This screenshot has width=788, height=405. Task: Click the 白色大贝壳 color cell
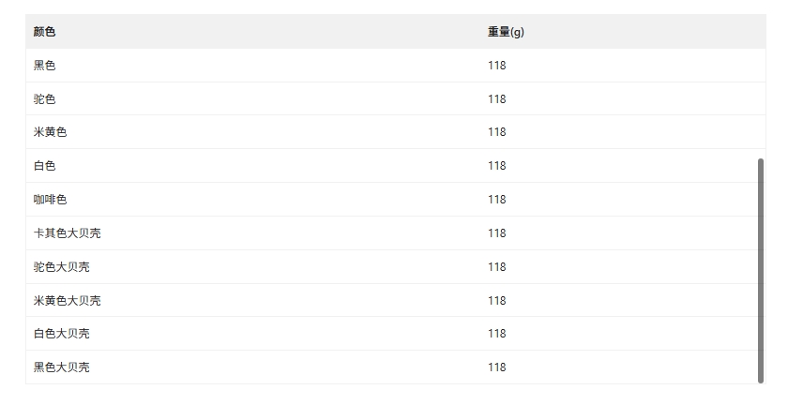pos(61,334)
